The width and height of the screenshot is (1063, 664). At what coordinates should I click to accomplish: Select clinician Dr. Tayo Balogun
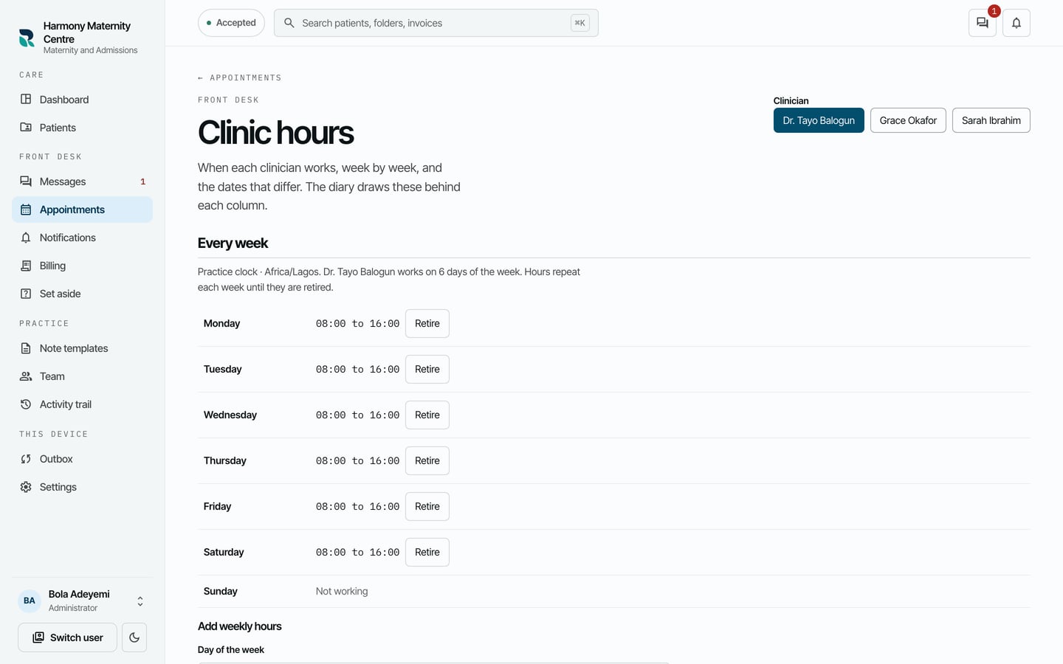(819, 120)
